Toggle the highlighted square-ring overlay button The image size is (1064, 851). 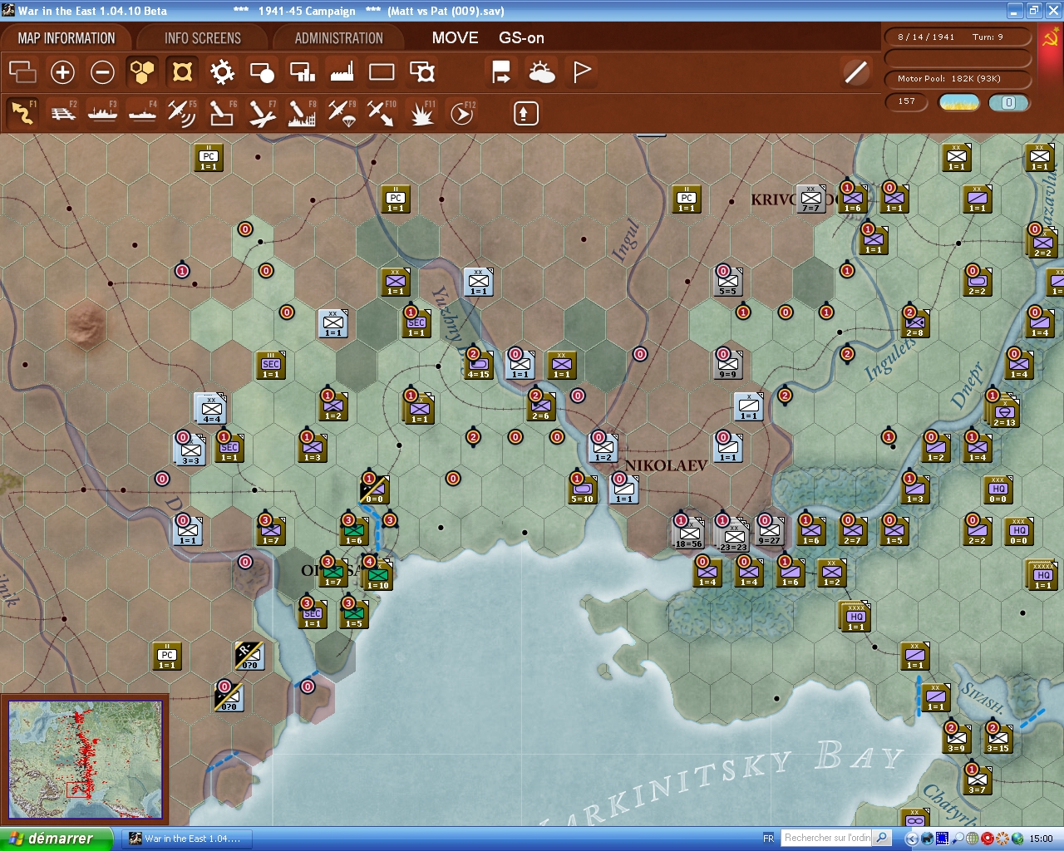pyautogui.click(x=182, y=72)
